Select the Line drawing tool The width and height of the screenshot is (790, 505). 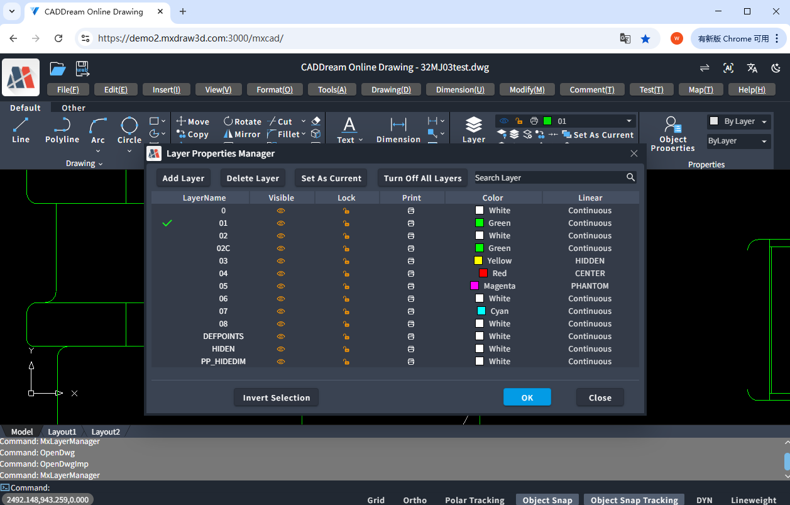tap(20, 130)
